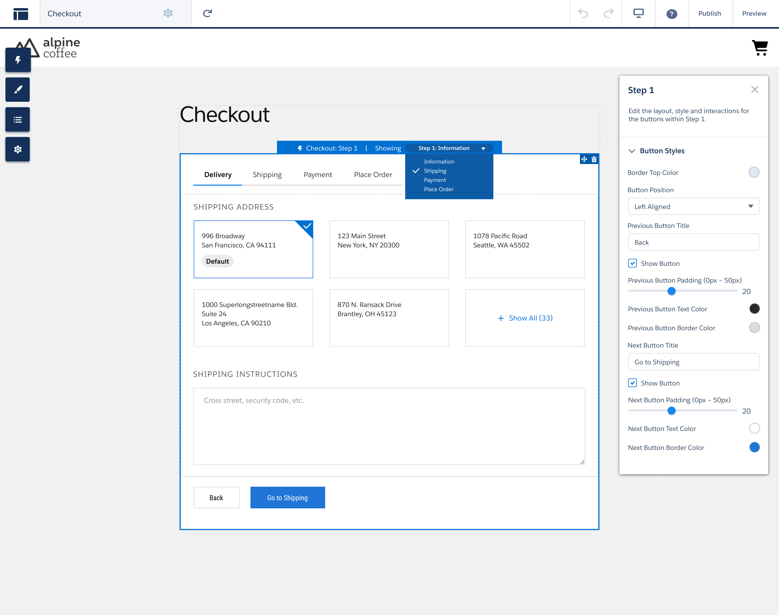Open the settings gear in the left sidebar
Screen dimensions: 779x615
click(x=18, y=149)
